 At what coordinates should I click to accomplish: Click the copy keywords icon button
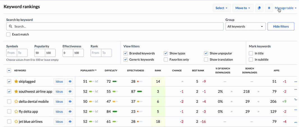tap(259, 8)
